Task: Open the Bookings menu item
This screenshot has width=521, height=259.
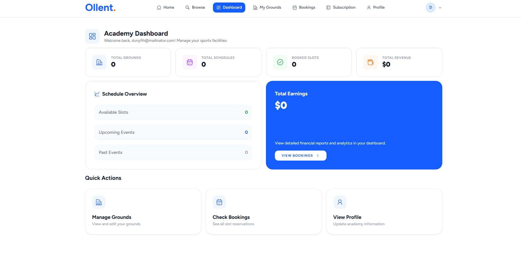Action: click(304, 8)
